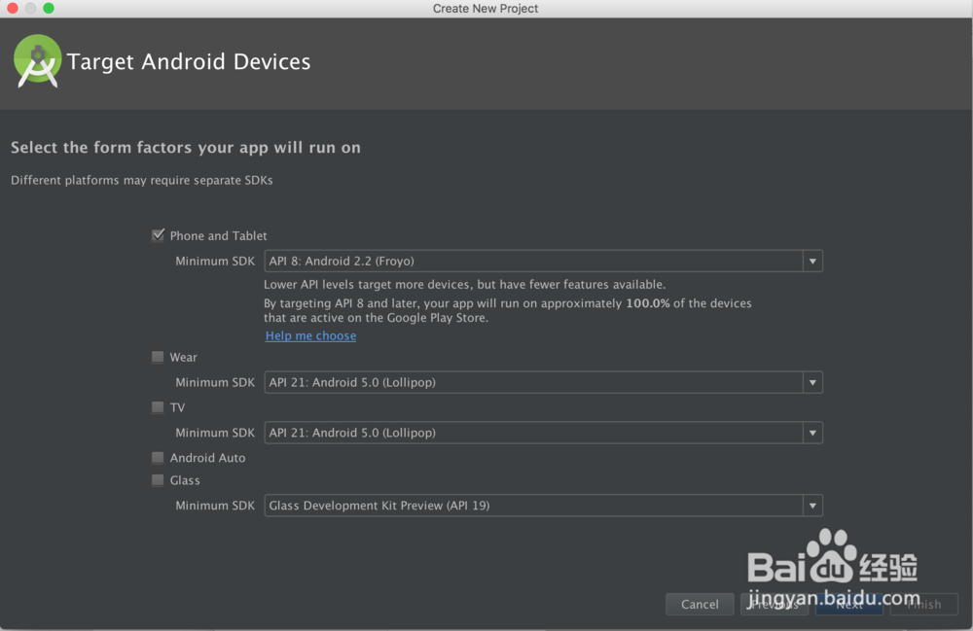Expand the Phone and Tablet Minimum SDK arrow
The width and height of the screenshot is (973, 631).
[x=812, y=261]
